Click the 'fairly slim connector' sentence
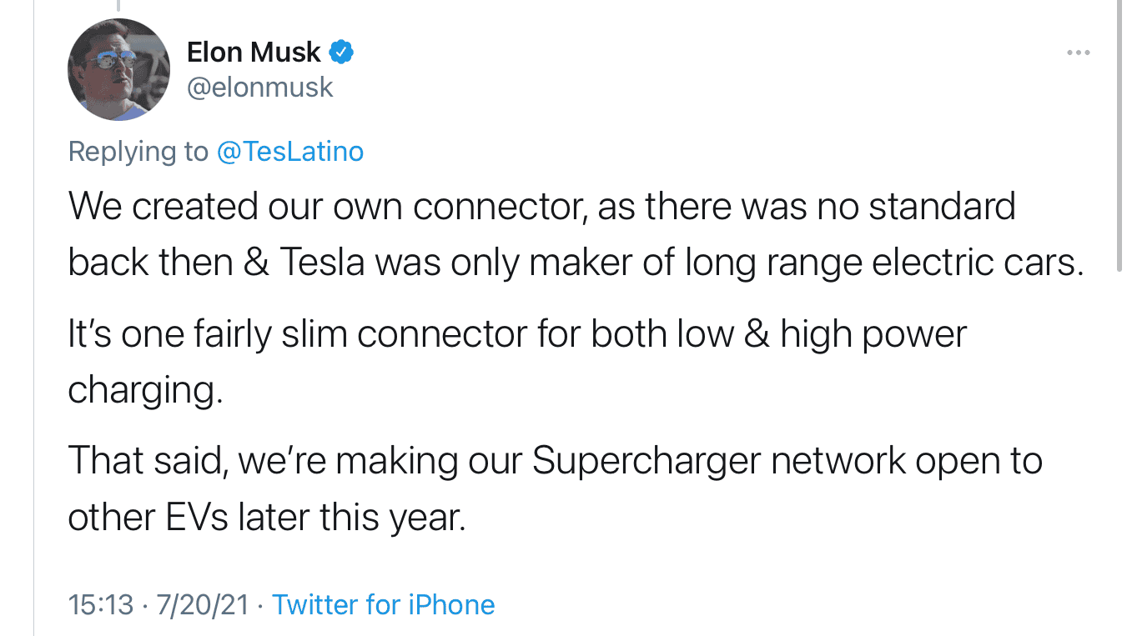The image size is (1127, 636). pos(517,334)
